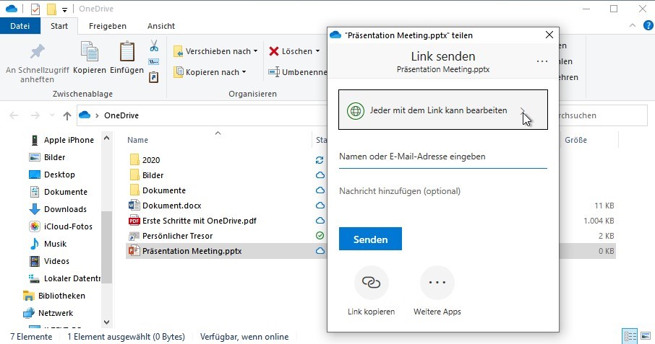Select the Bilder folder in file list
This screenshot has height=344, width=655.
[146, 175]
